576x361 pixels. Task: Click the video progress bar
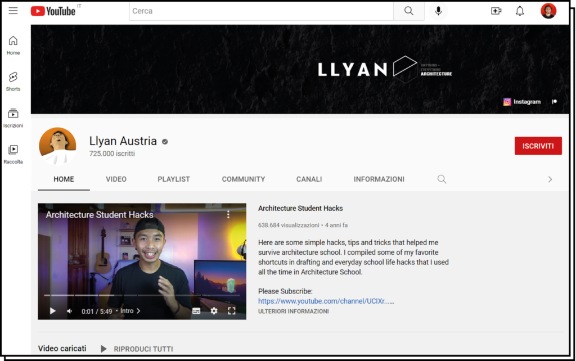tap(141, 295)
